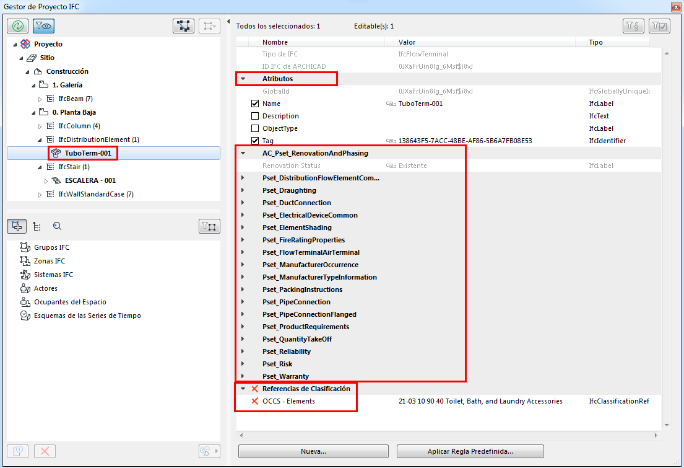Close the Gestor de Proyecto IFC window
Image resolution: width=684 pixels, height=468 pixels.
click(x=676, y=7)
